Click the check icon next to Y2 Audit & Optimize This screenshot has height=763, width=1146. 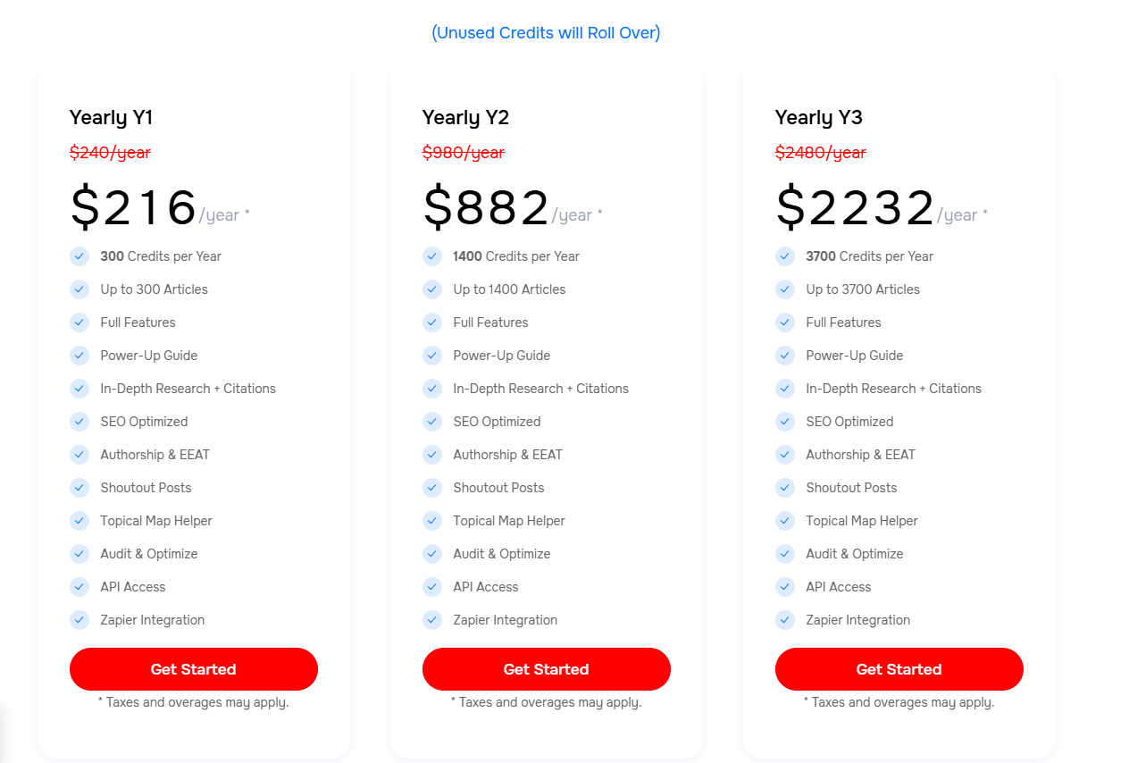point(432,554)
